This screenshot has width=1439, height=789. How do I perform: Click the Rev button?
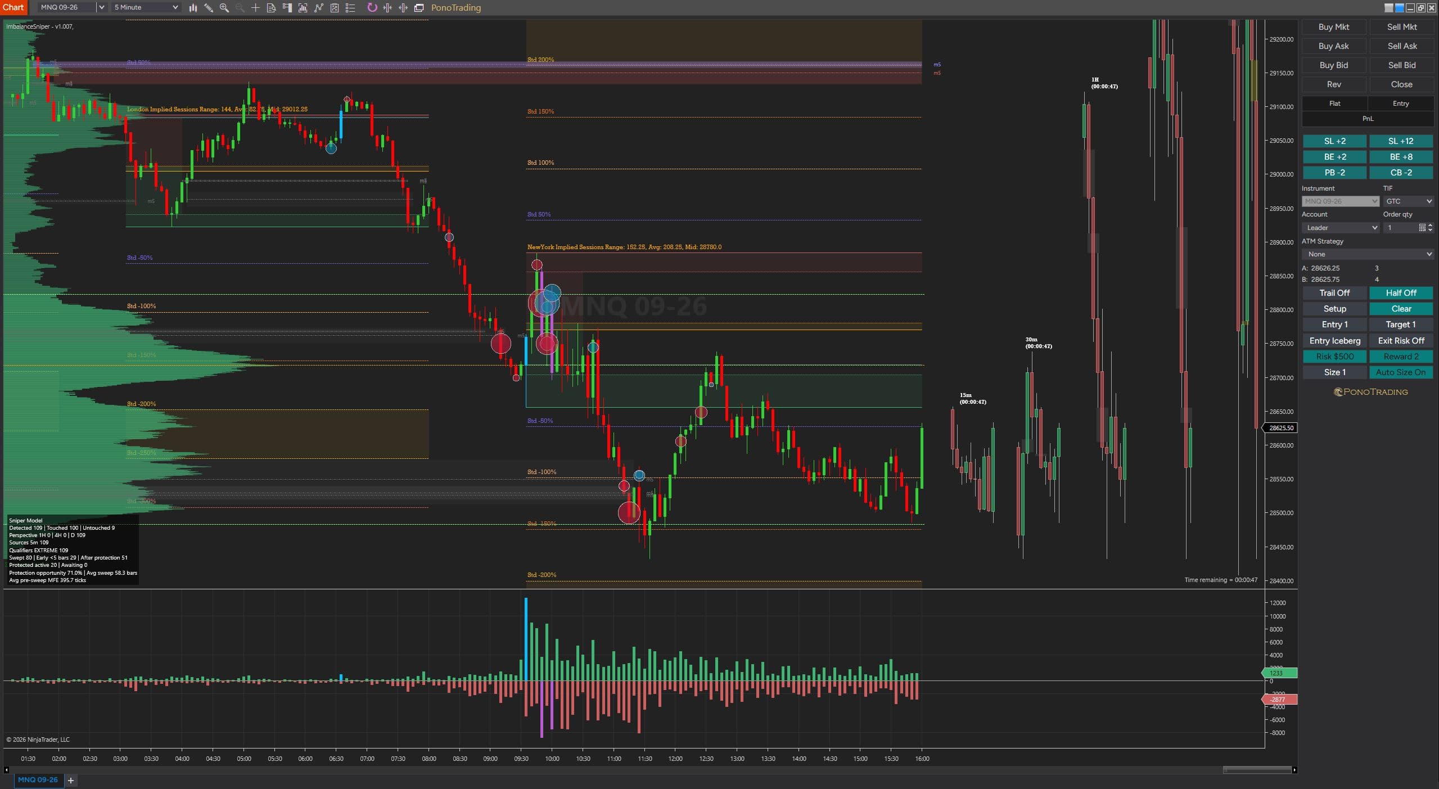[x=1334, y=84]
